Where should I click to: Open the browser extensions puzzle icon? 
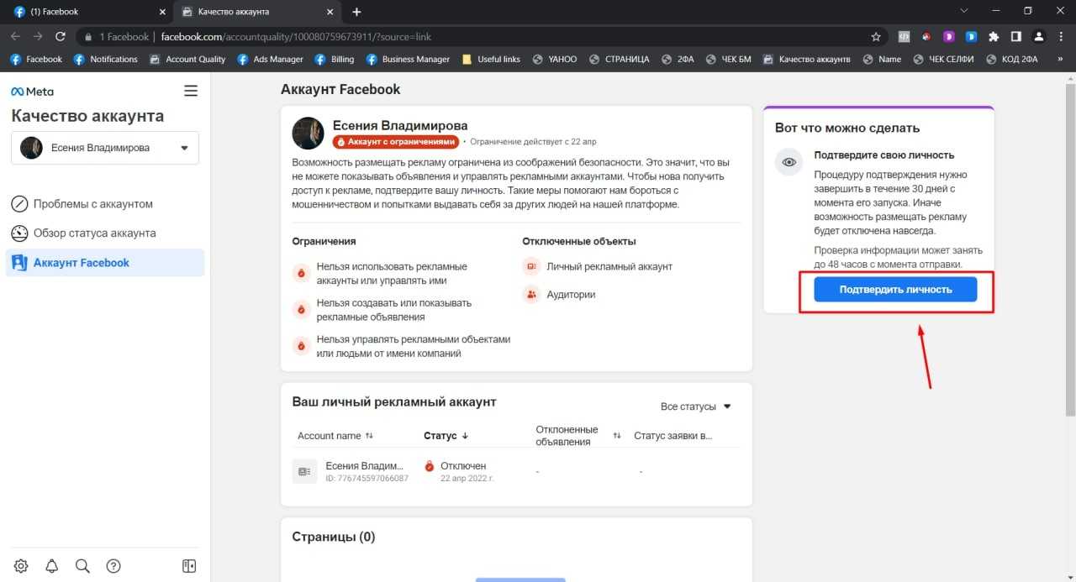point(994,37)
